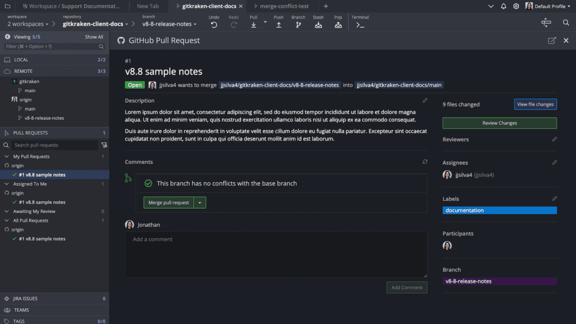This screenshot has height=324, width=576.
Task: Close the GitHub Pull Request panel
Action: (x=566, y=40)
